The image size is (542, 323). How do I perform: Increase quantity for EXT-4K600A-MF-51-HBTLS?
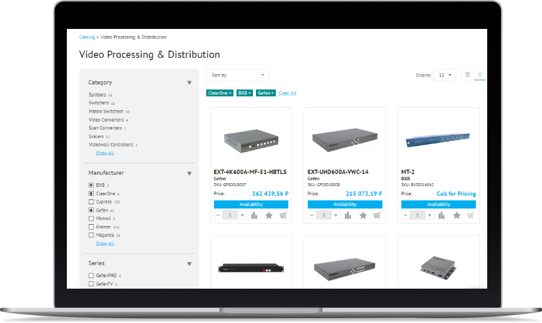click(x=242, y=215)
